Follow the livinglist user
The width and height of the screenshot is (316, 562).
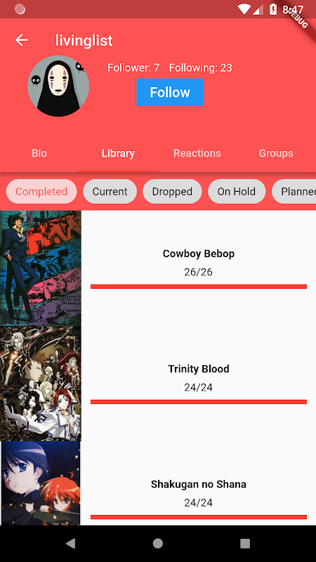pos(170,92)
